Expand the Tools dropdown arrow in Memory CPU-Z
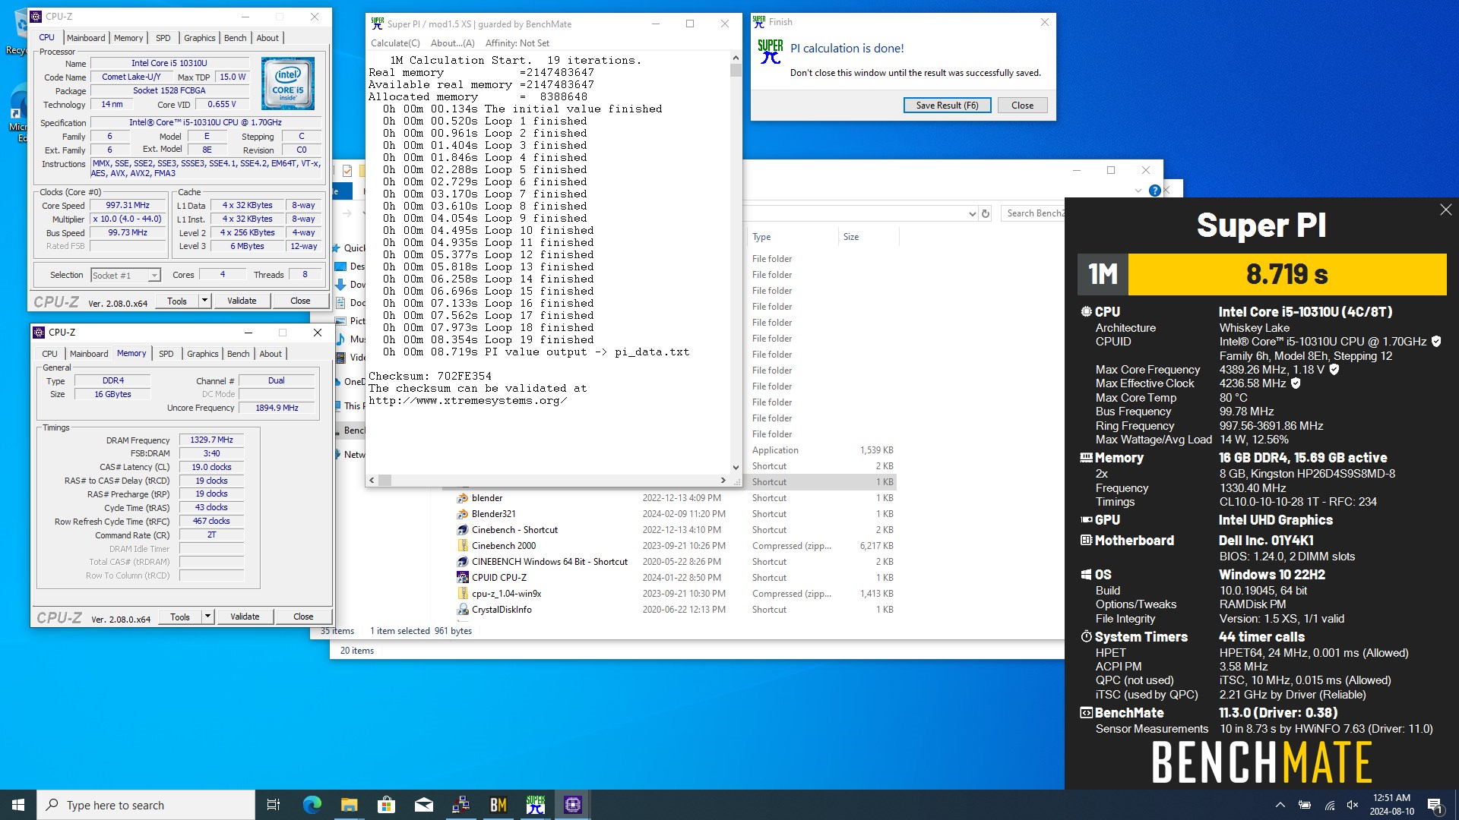Image resolution: width=1459 pixels, height=820 pixels. click(x=207, y=617)
